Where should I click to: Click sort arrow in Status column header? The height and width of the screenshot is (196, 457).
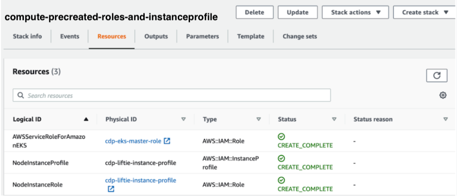tap(334, 119)
